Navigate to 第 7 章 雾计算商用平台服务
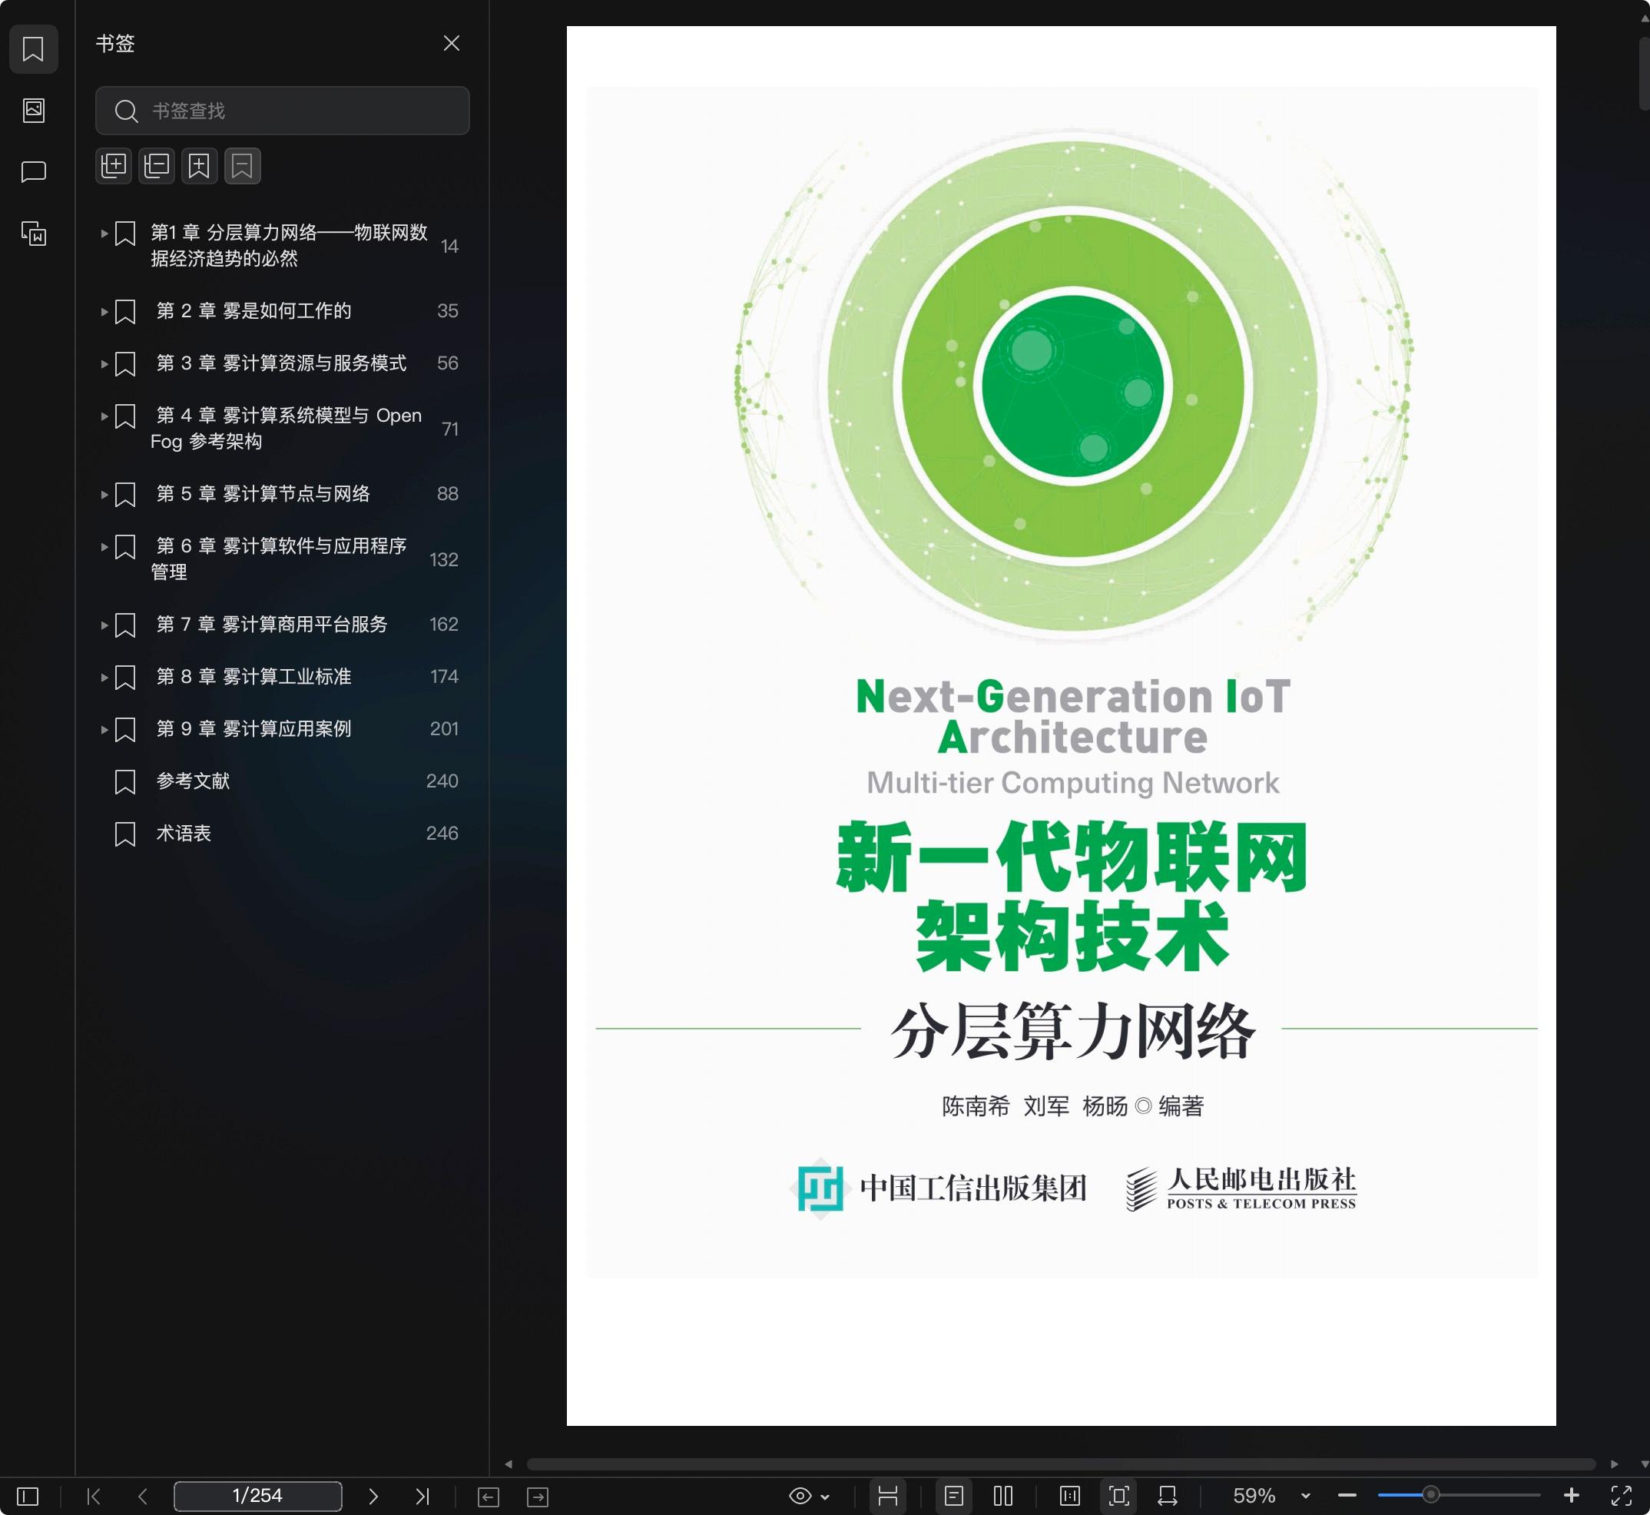 272,624
